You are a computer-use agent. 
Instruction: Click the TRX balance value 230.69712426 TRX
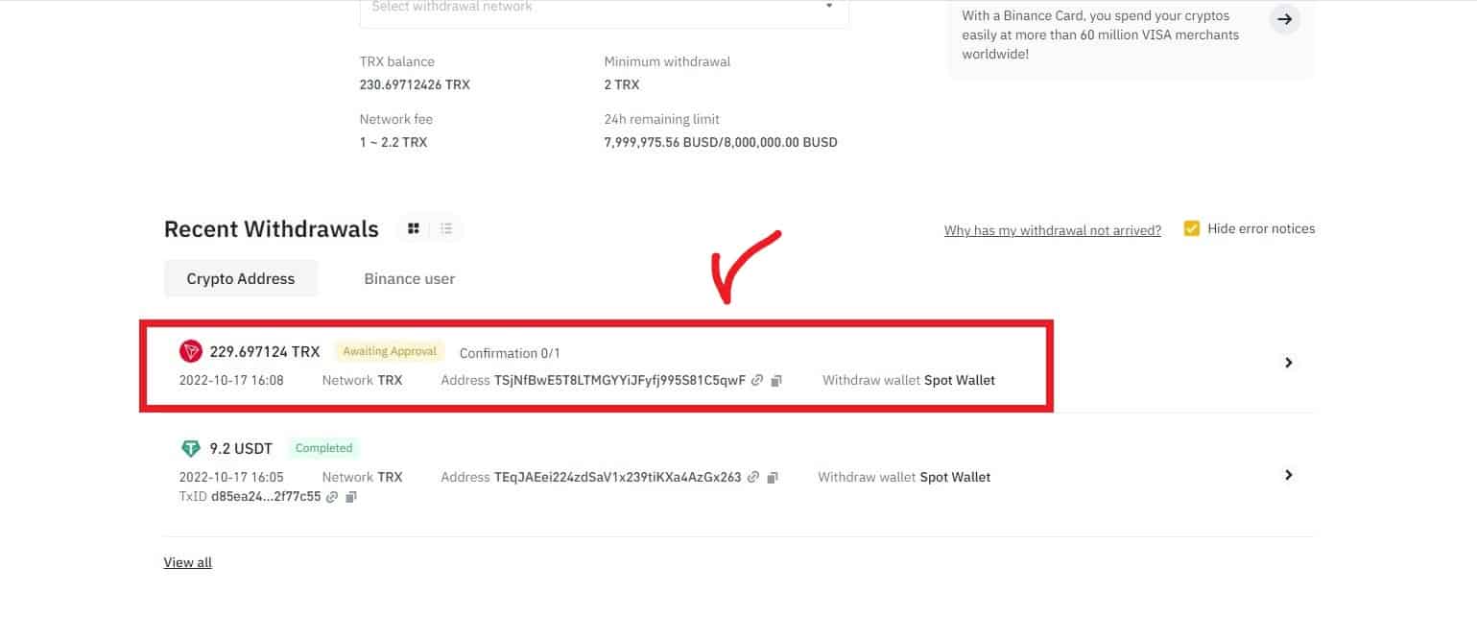point(415,84)
